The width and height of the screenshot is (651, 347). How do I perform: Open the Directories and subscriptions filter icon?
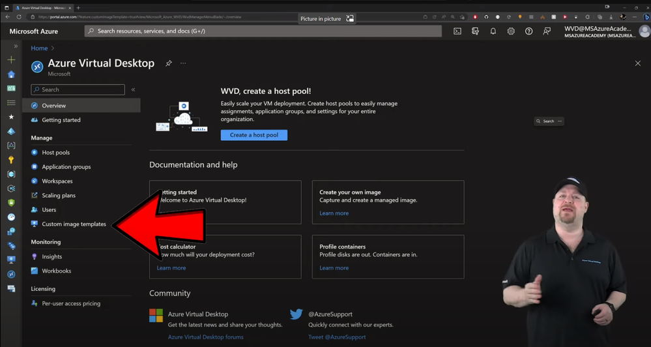(x=475, y=31)
